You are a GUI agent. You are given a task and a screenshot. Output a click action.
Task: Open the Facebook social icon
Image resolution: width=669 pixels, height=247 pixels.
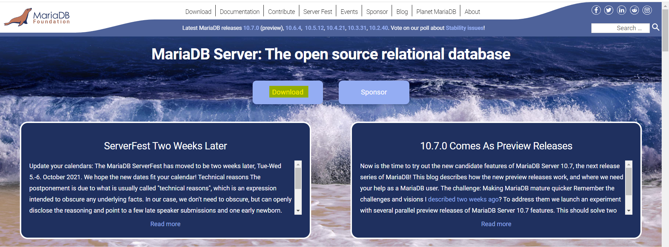596,10
